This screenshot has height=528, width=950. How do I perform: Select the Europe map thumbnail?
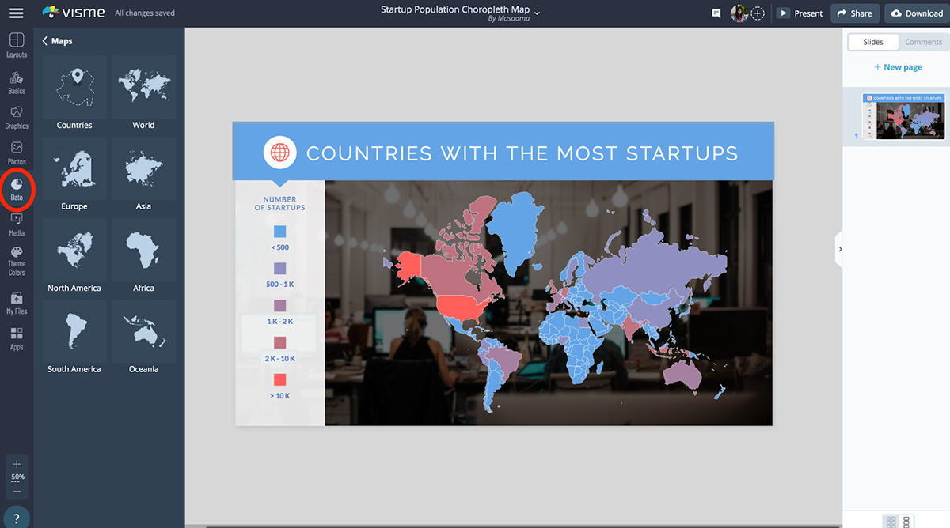pos(74,168)
